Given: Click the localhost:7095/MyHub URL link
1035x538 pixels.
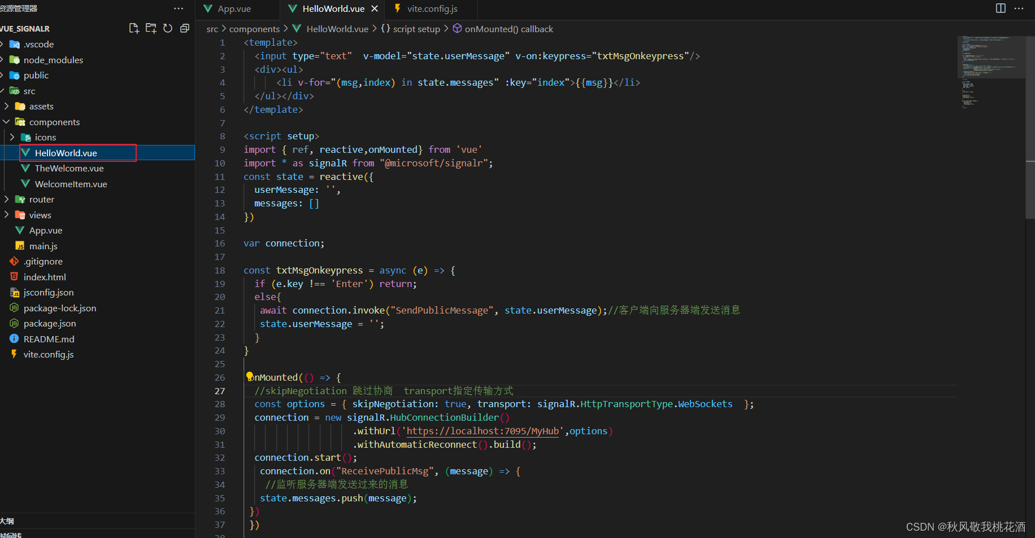Looking at the screenshot, I should click(x=483, y=431).
